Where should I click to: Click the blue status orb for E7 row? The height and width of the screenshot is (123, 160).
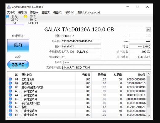10,115
